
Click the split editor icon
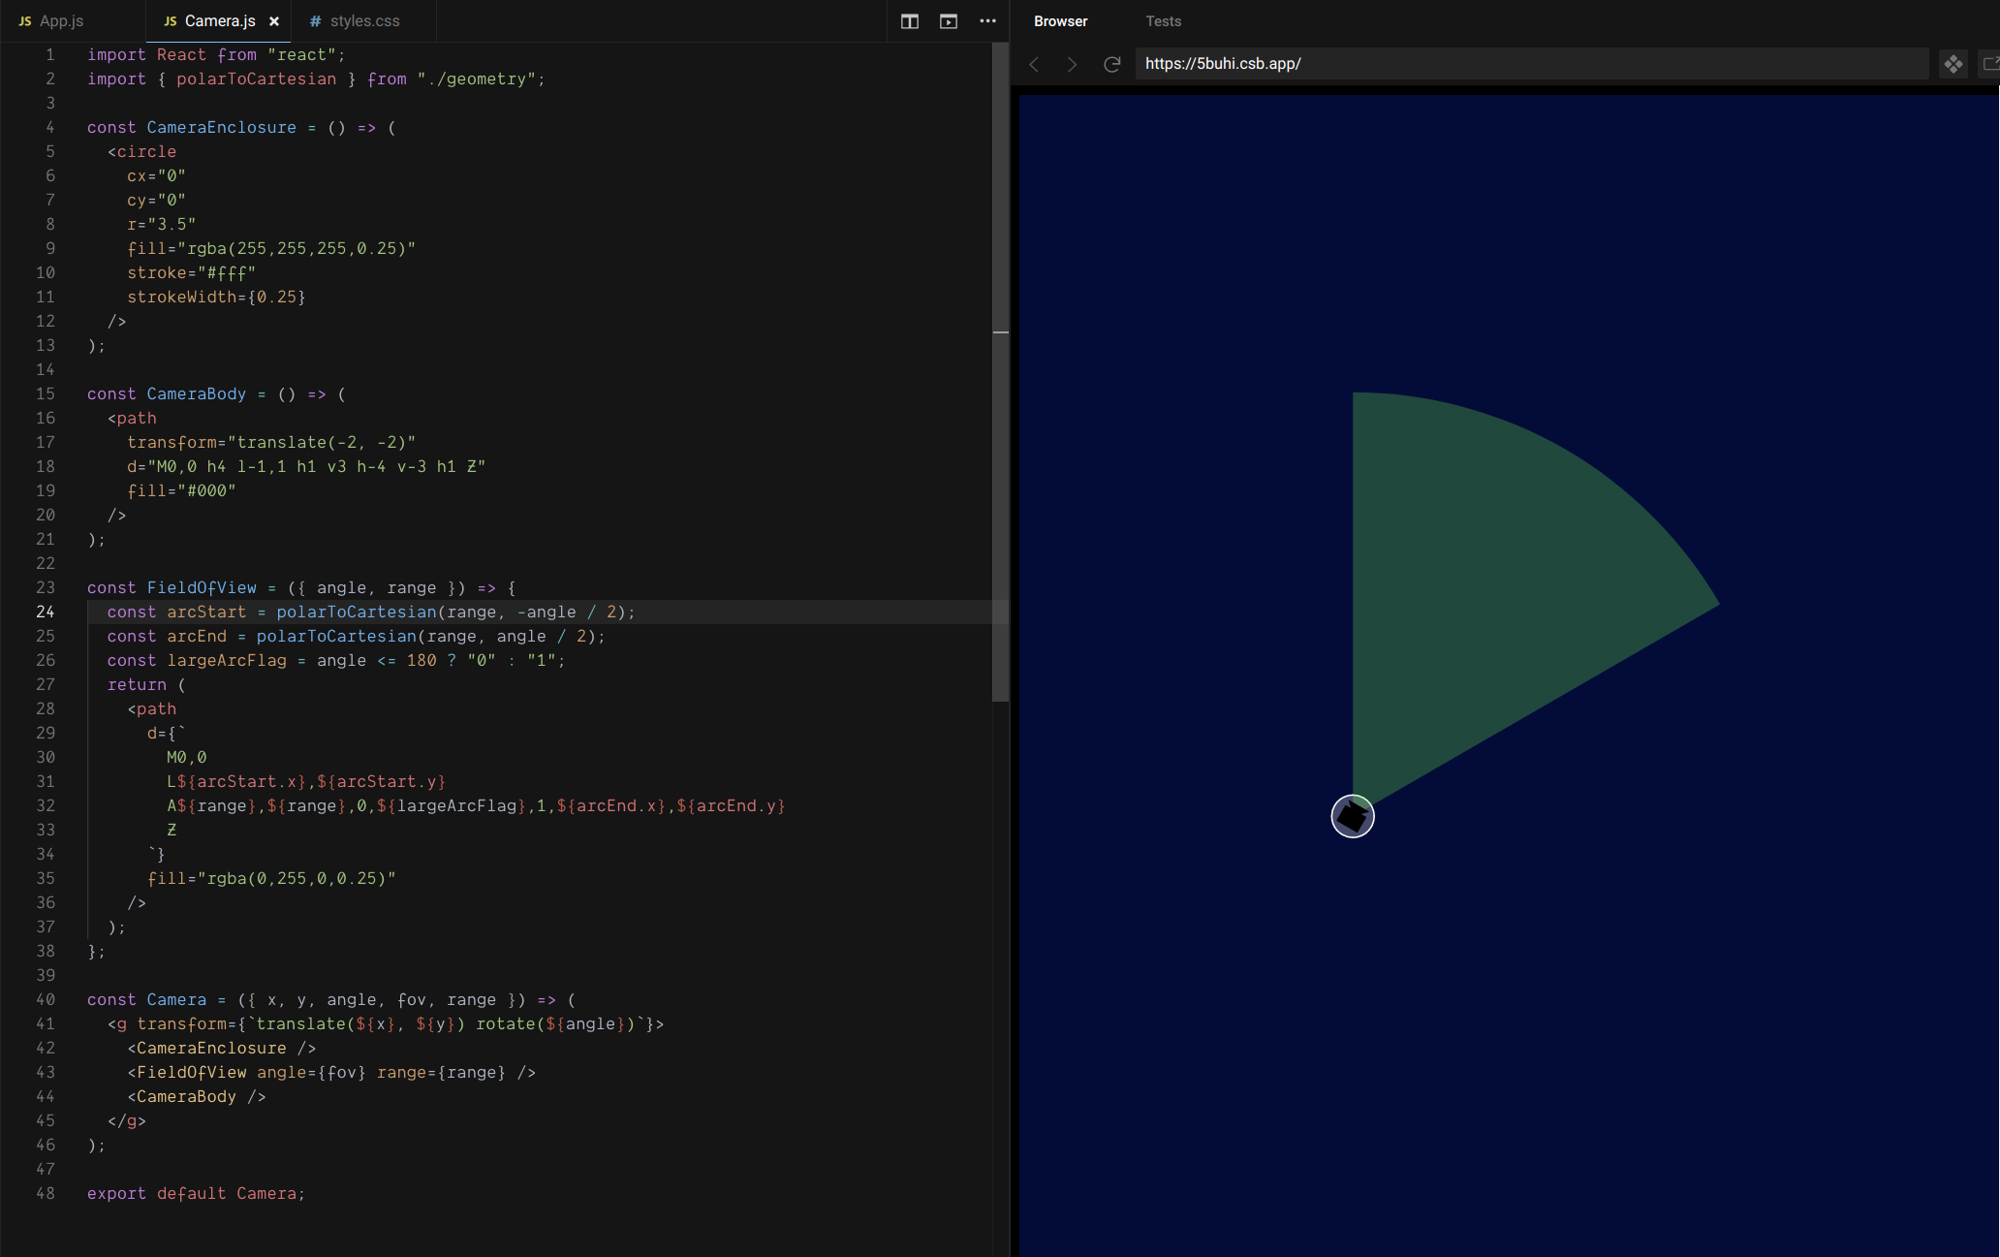pyautogui.click(x=909, y=21)
